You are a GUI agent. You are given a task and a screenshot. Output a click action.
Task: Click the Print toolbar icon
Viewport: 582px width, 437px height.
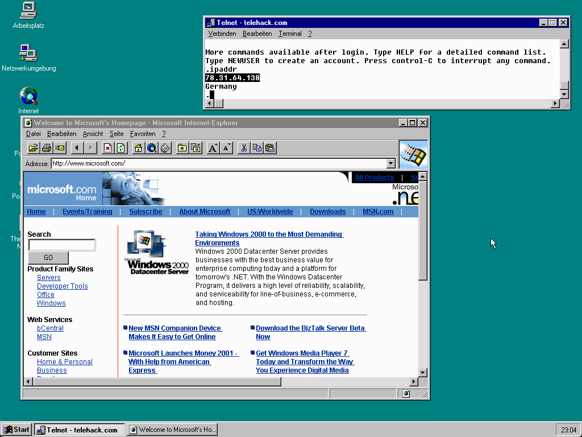click(x=47, y=149)
